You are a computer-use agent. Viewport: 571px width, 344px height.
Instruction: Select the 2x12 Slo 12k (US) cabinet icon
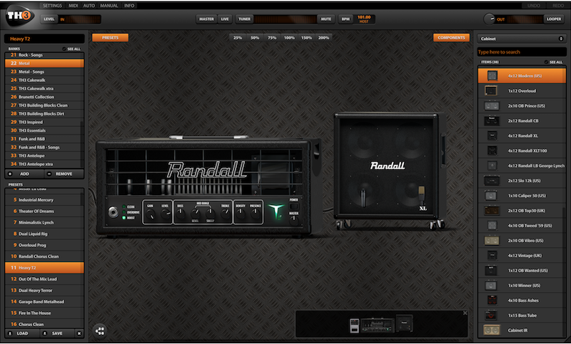492,180
